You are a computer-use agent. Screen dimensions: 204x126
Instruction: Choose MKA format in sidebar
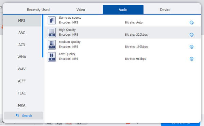coord(22,105)
